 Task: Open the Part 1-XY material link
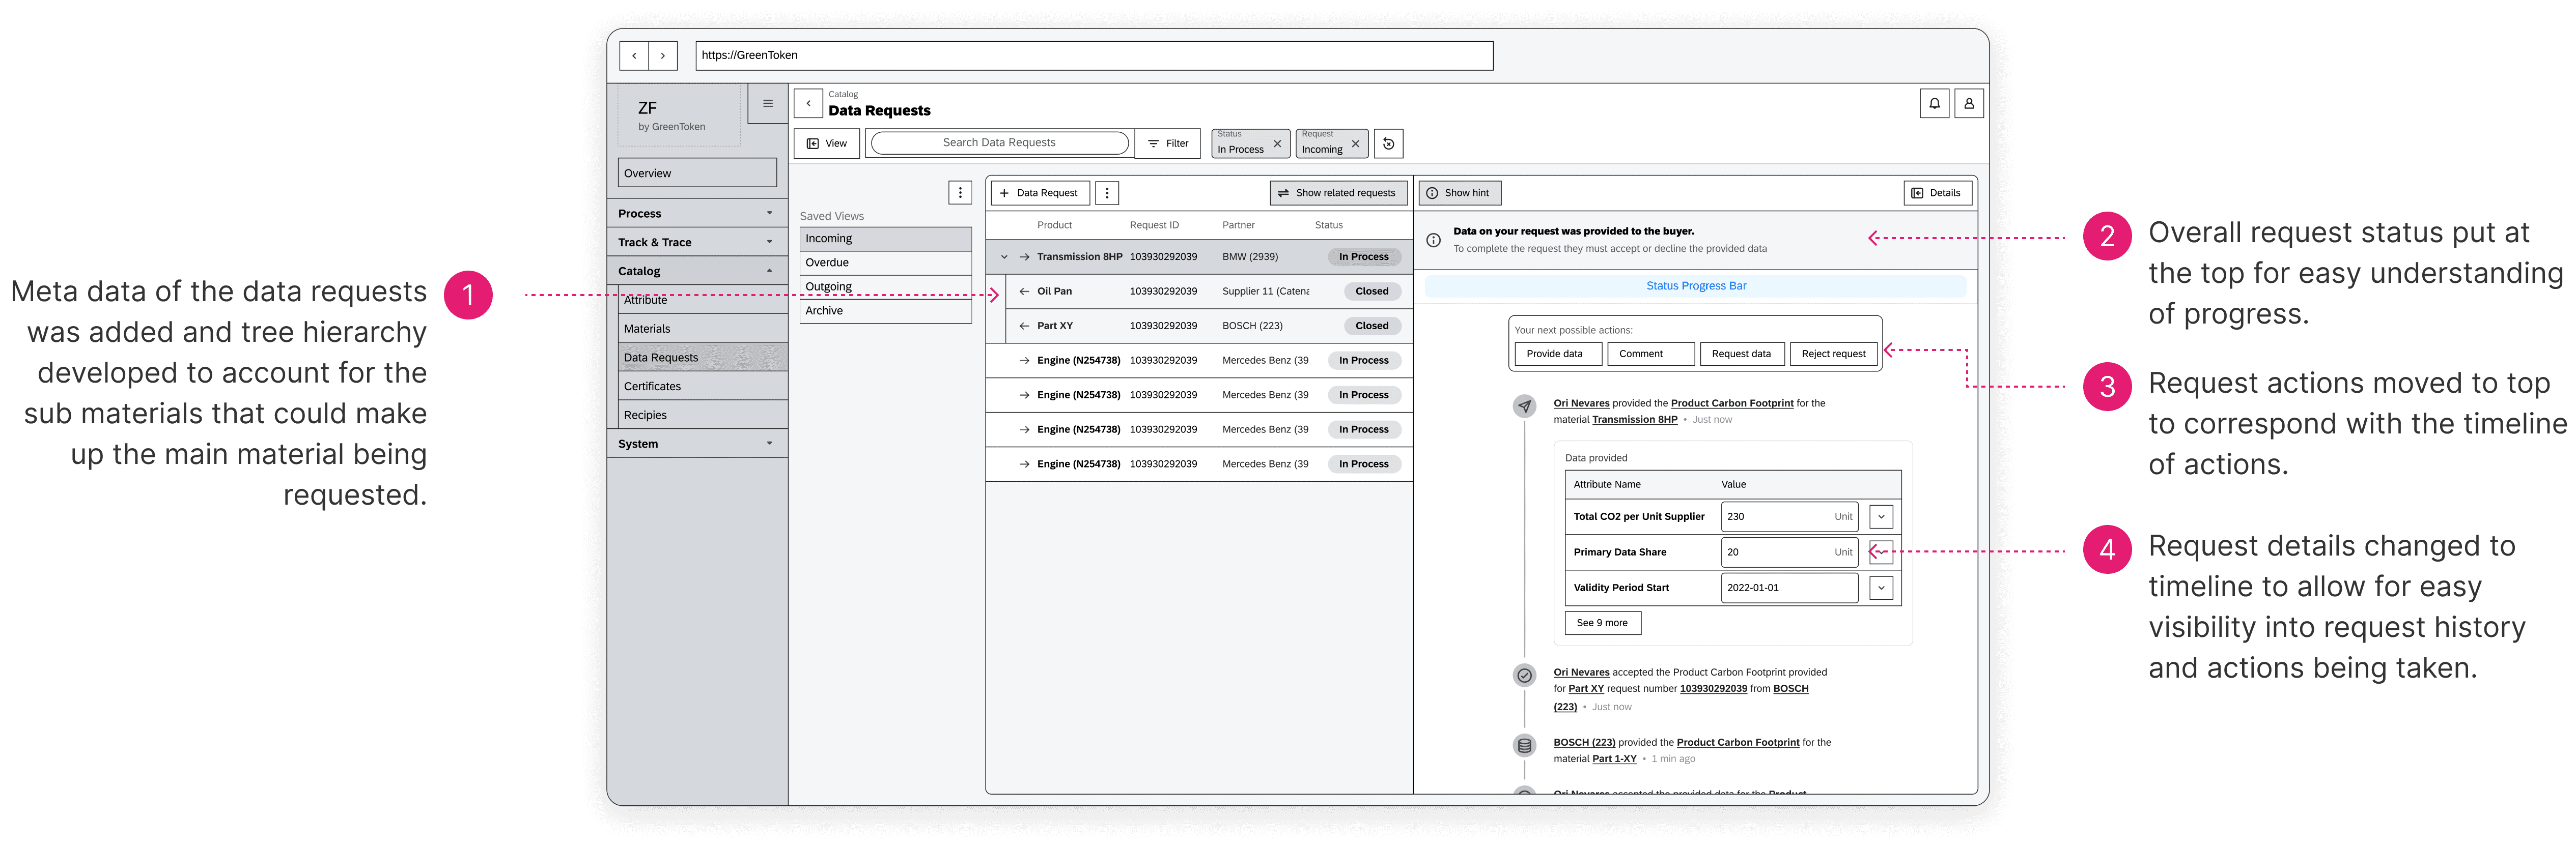1614,759
